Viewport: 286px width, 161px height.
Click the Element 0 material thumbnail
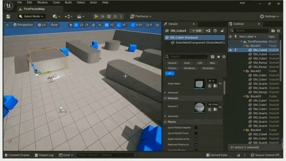[x=199, y=107]
